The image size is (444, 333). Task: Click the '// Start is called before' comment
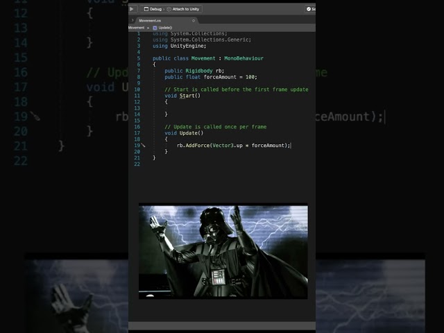tap(237, 89)
